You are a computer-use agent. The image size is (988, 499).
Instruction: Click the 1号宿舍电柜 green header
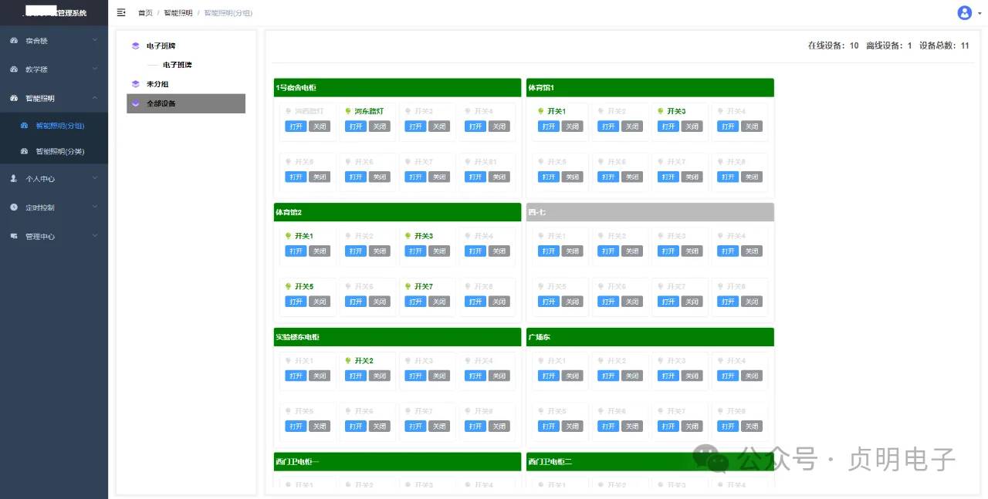[x=398, y=88]
